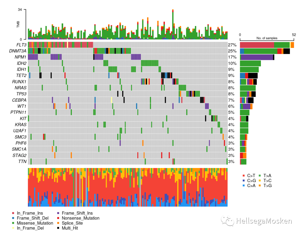Click the Missense_Mutation legend color square
Viewport: 302px width, 235px height.
tap(13, 223)
